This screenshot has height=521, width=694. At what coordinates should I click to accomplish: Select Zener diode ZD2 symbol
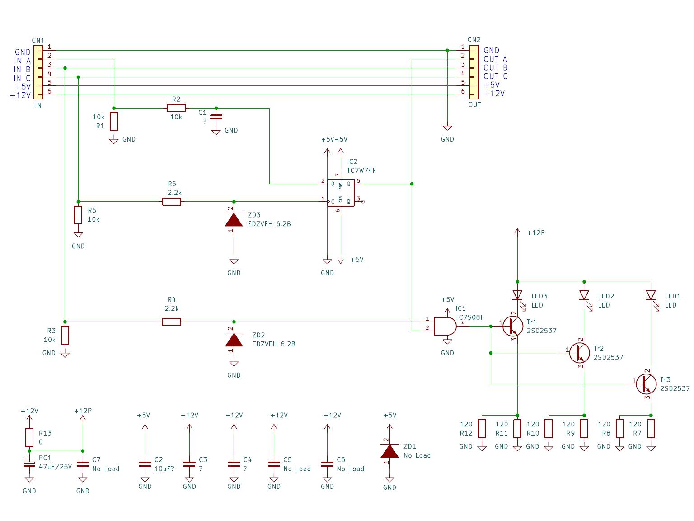[234, 340]
